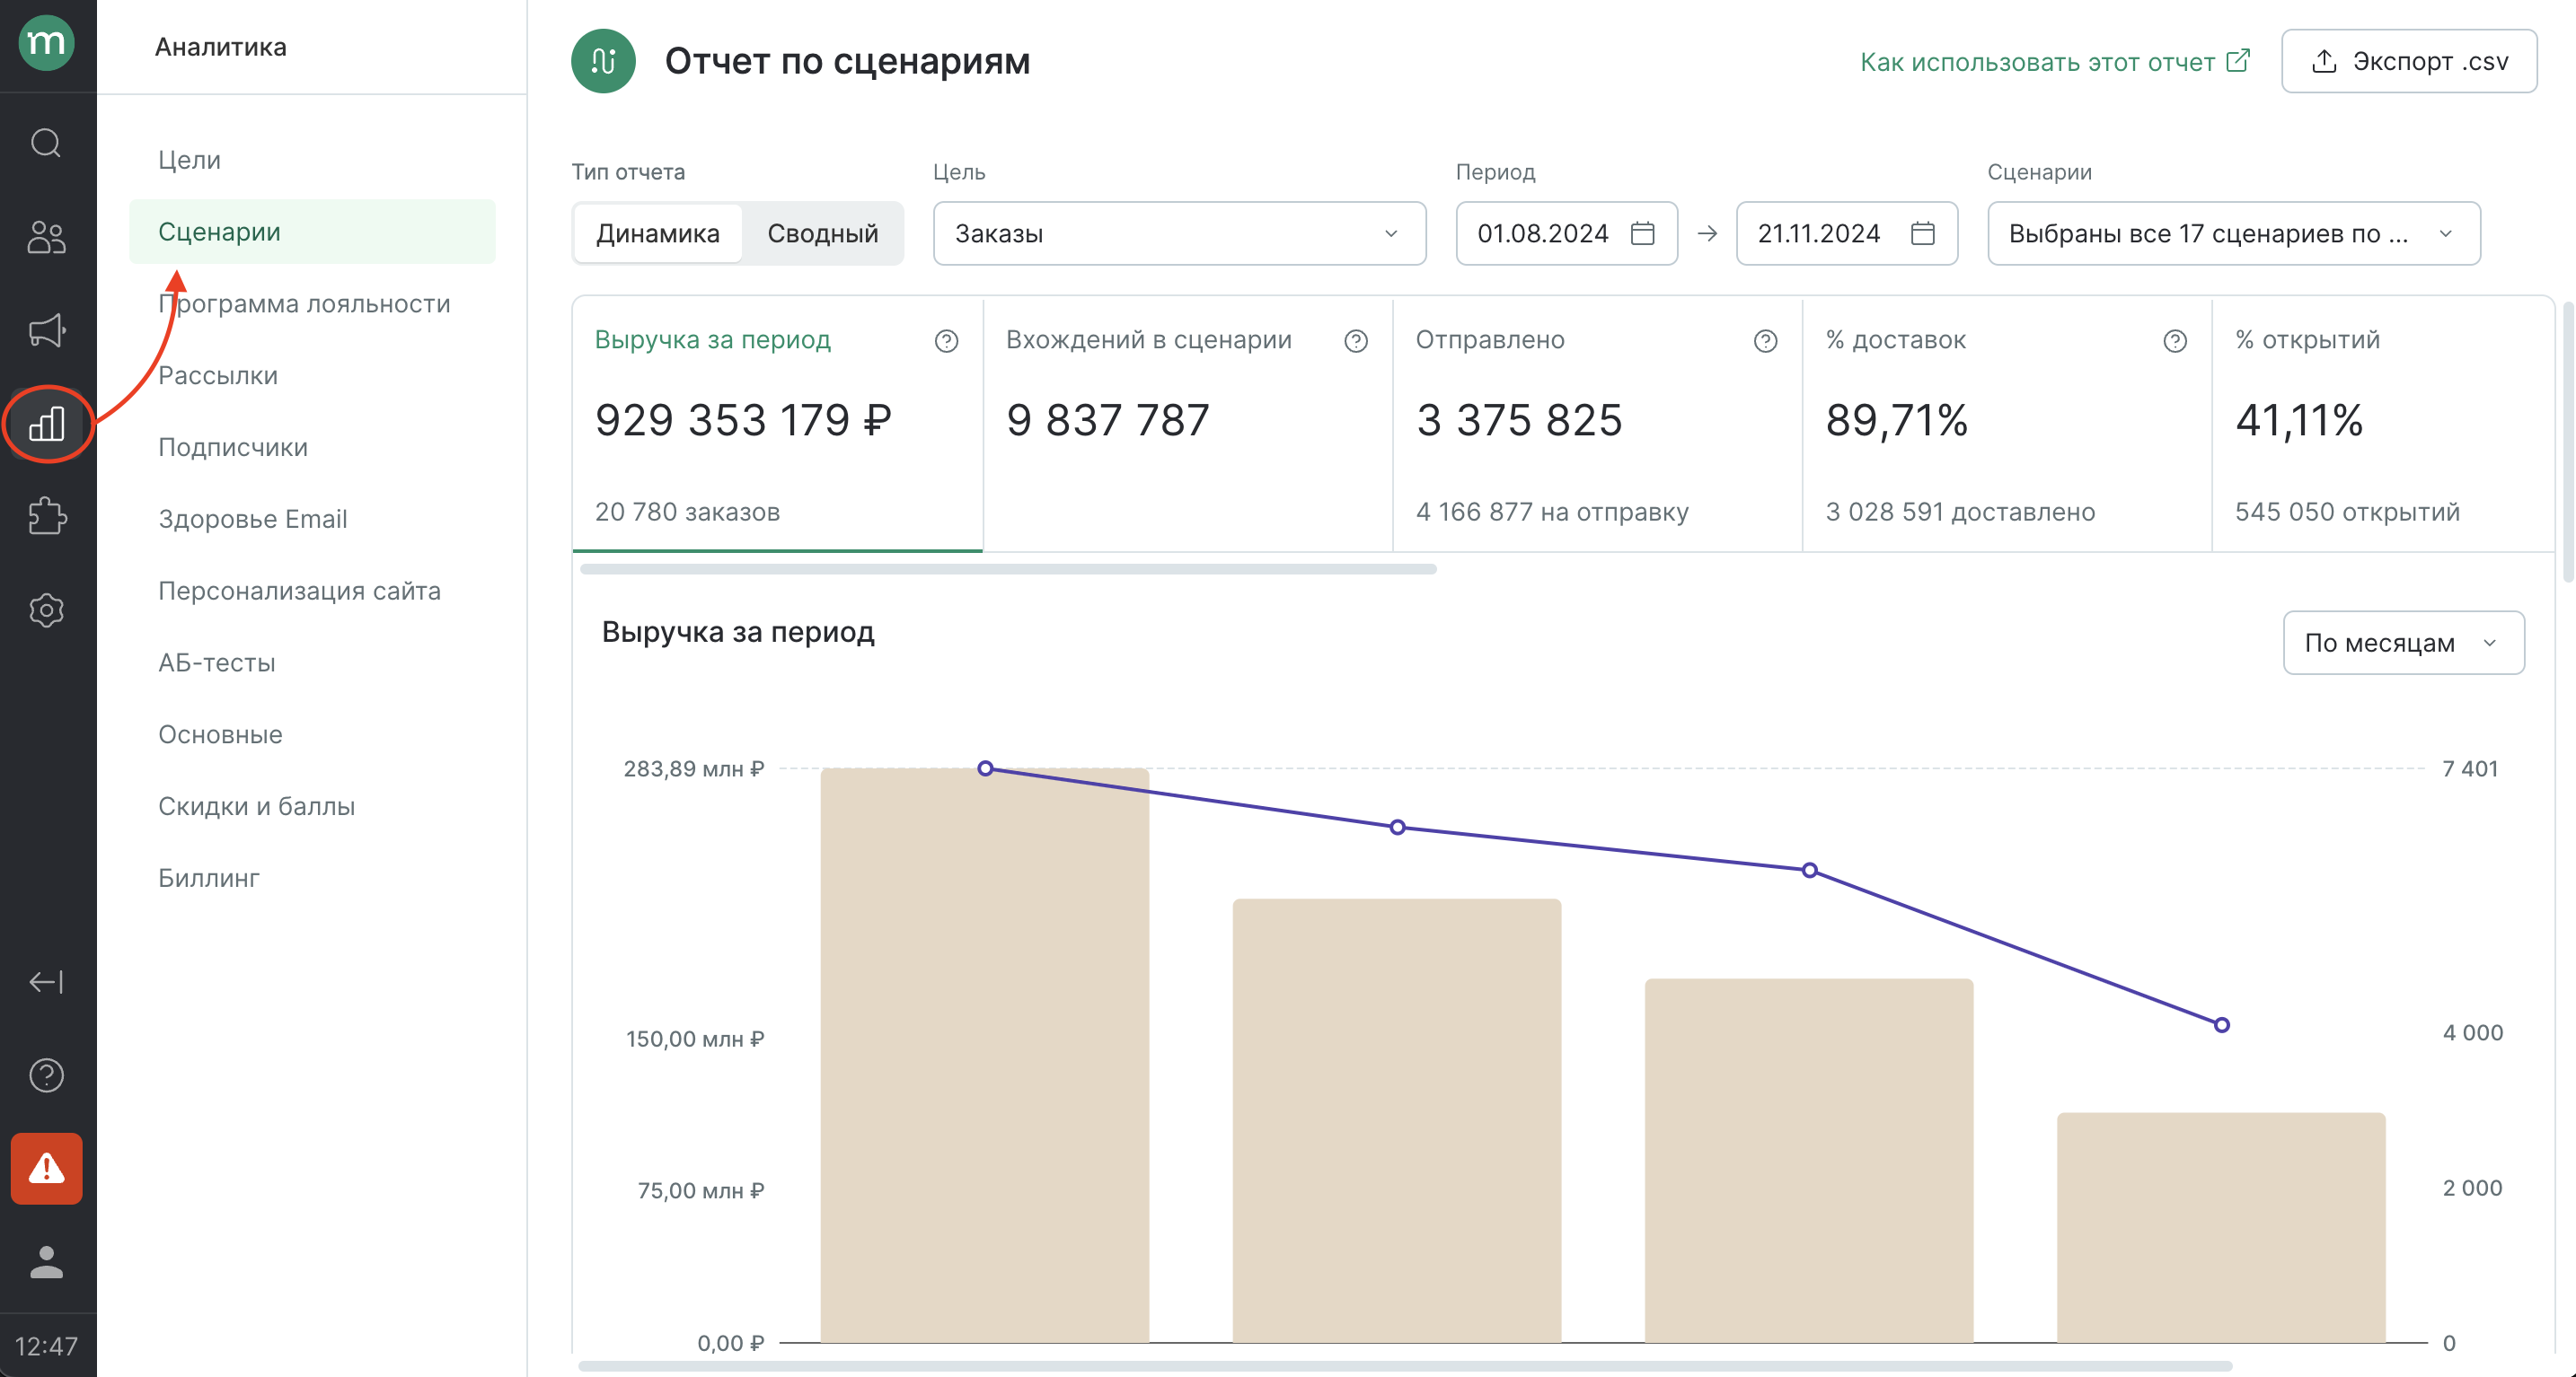
Task: Select the Выручка за период metric card
Action: tap(777, 425)
